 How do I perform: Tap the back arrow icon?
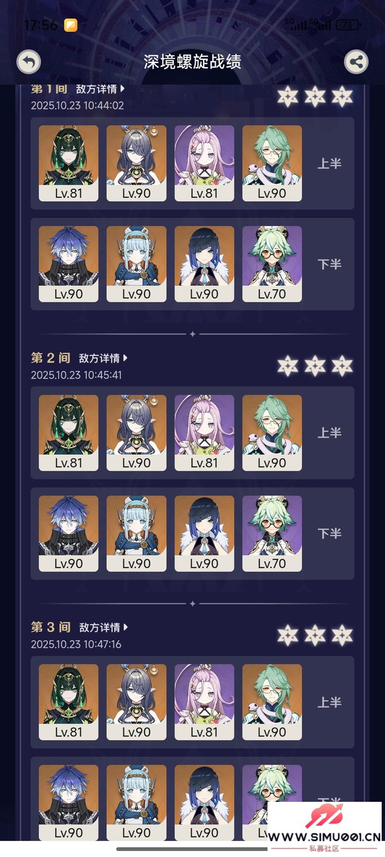[x=29, y=62]
